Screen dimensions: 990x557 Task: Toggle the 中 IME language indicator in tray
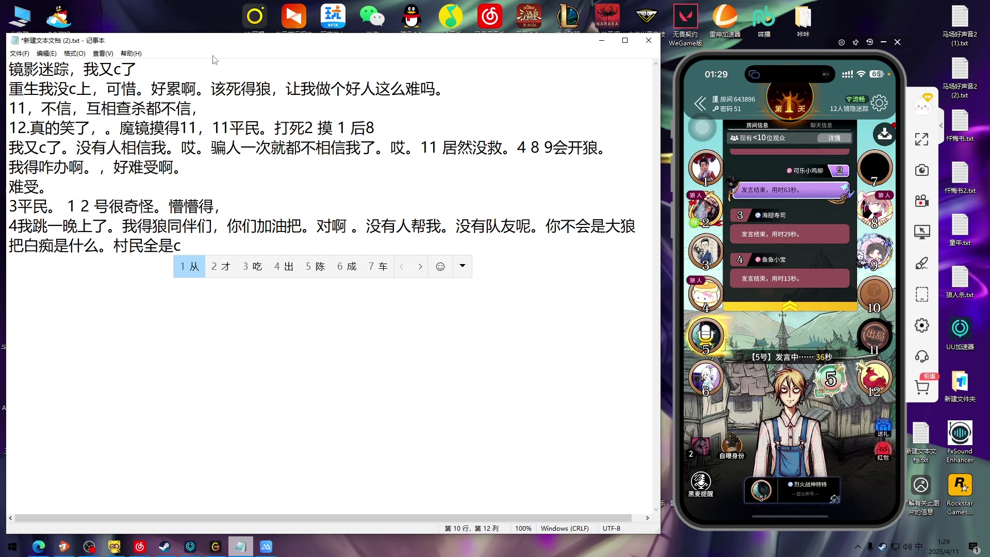919,546
